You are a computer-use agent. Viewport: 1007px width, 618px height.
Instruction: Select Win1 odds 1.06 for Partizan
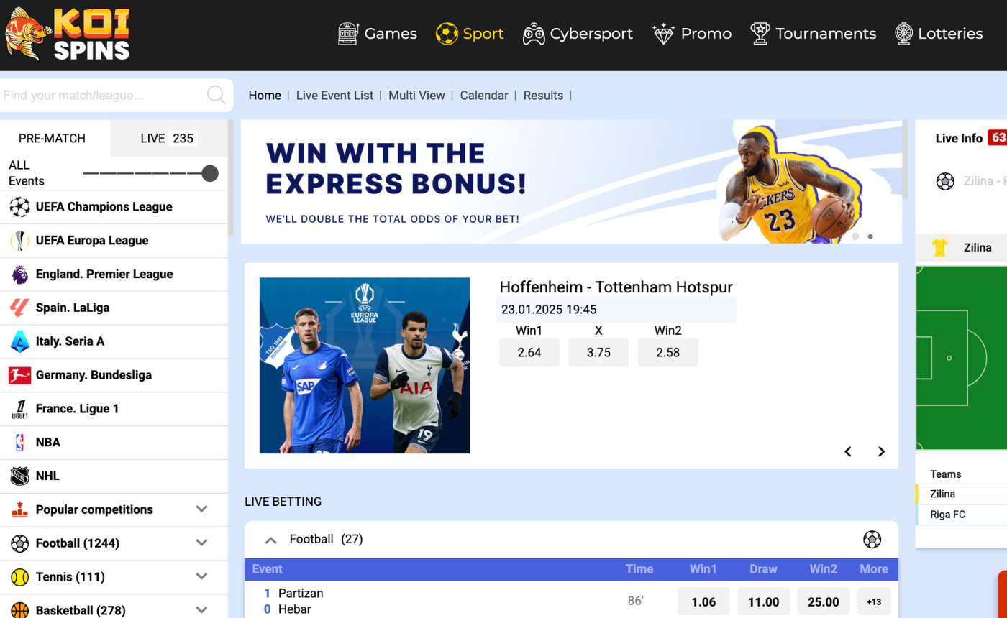(703, 602)
